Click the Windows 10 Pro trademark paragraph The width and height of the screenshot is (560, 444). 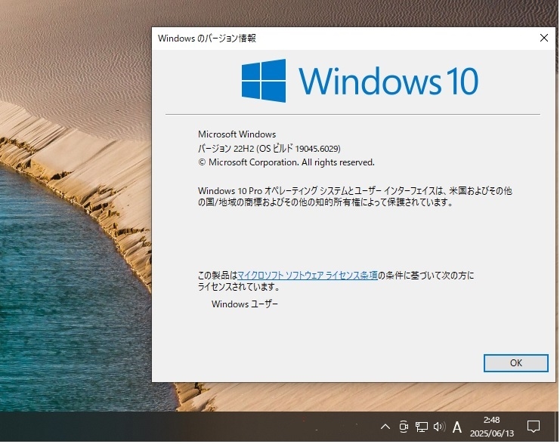tap(355, 196)
